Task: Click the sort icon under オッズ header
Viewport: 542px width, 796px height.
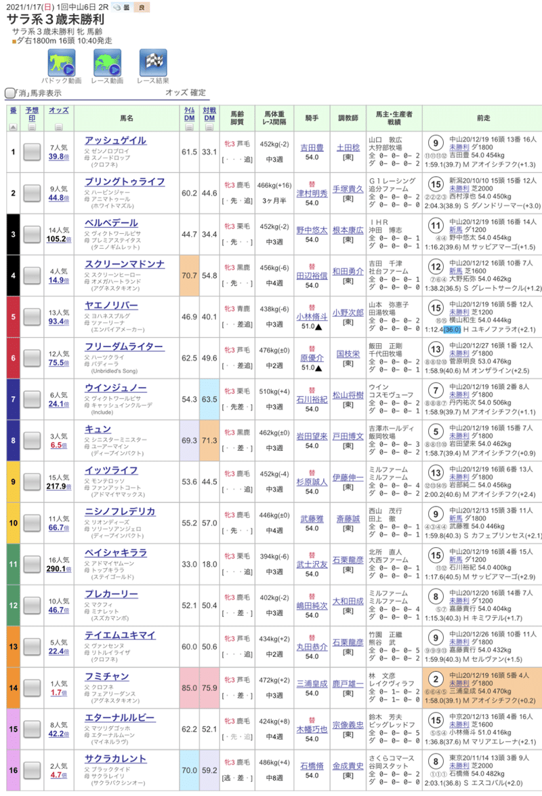Action: click(x=59, y=127)
